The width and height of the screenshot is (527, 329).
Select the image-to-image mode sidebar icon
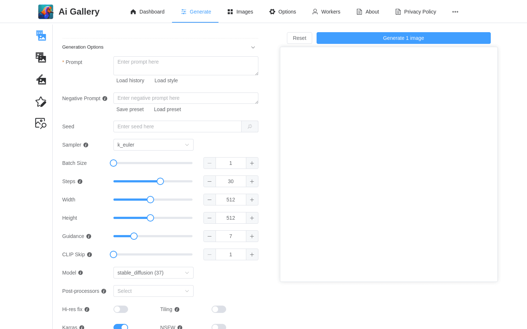click(41, 57)
